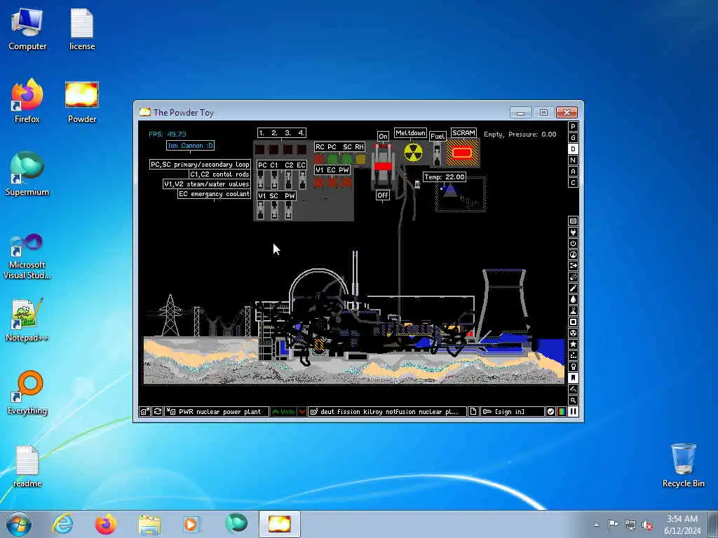
Task: Open the Powders pile menu icon
Action: 573,310
